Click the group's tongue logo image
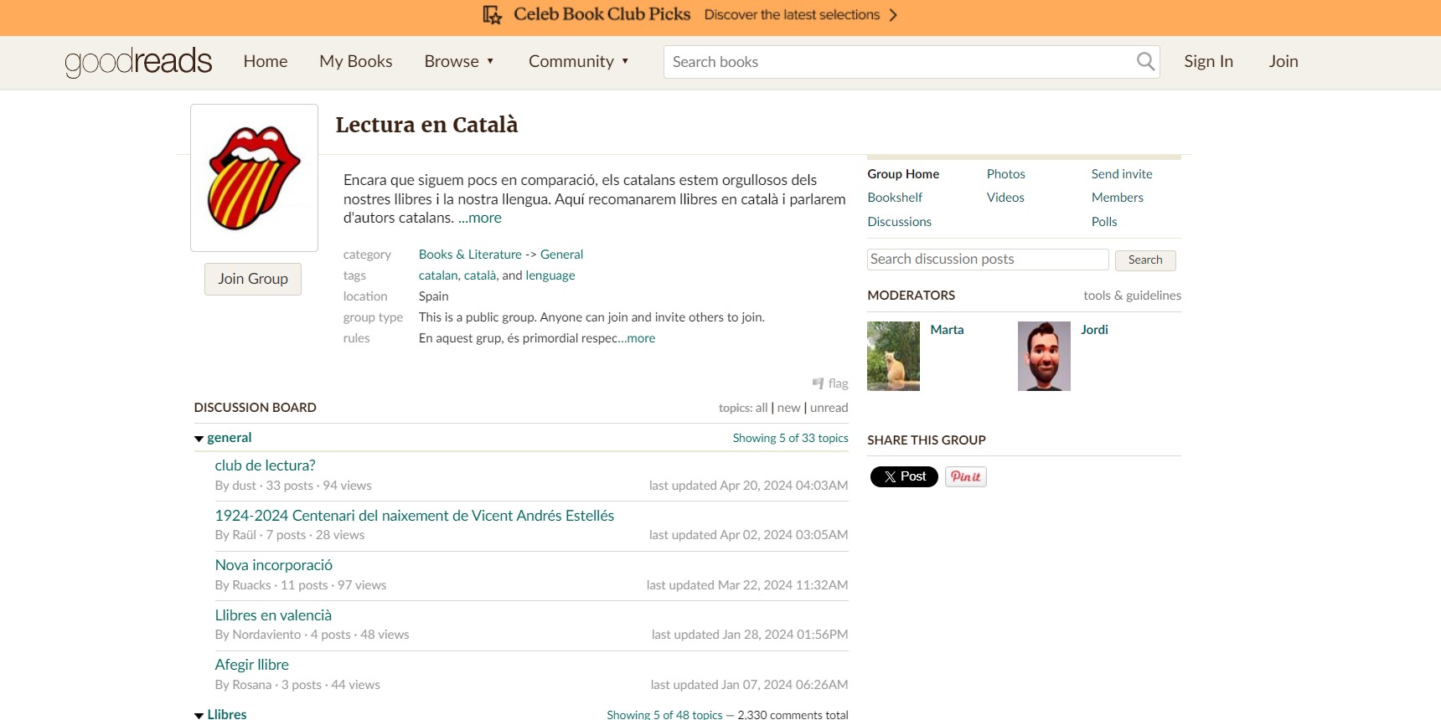Viewport: 1441px width, 720px height. pyautogui.click(x=254, y=177)
